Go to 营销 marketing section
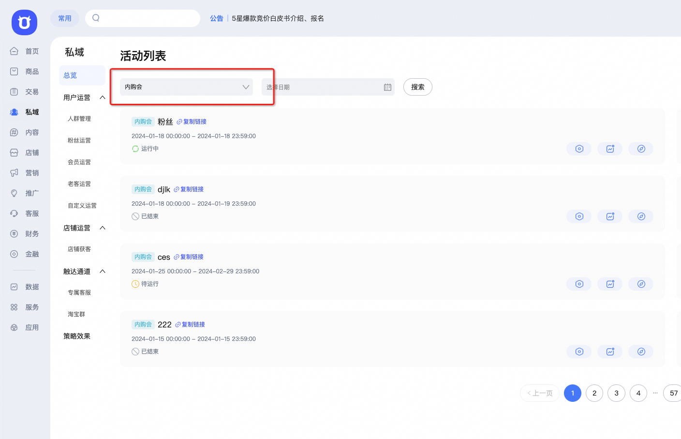This screenshot has height=439, width=681. coord(25,173)
